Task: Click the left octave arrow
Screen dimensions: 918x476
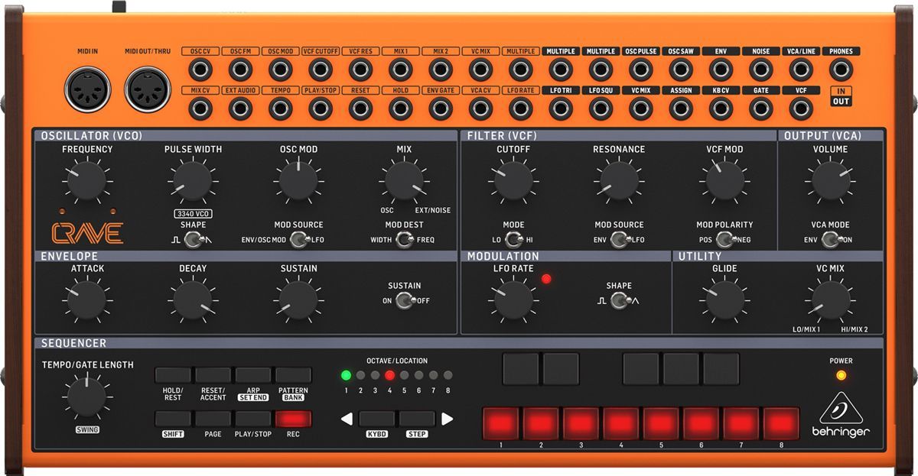Action: (x=347, y=419)
